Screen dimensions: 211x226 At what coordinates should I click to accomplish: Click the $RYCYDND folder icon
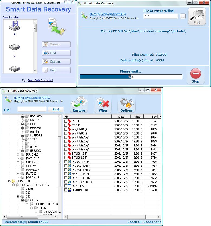tap(22, 158)
